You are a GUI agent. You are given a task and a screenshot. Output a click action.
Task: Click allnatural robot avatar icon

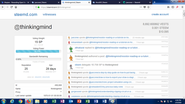[x=71, y=49]
